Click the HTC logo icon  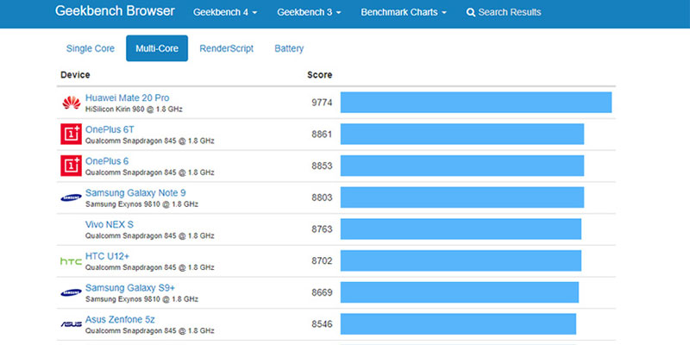point(72,261)
